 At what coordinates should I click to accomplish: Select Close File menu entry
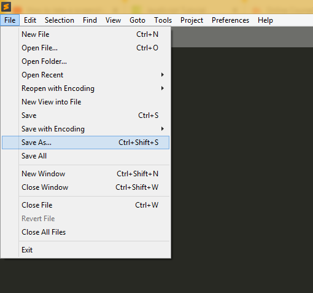click(x=85, y=205)
